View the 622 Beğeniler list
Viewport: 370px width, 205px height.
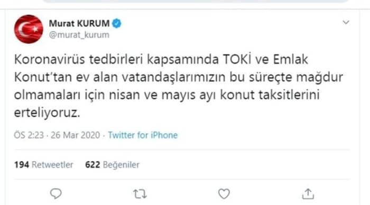point(112,165)
